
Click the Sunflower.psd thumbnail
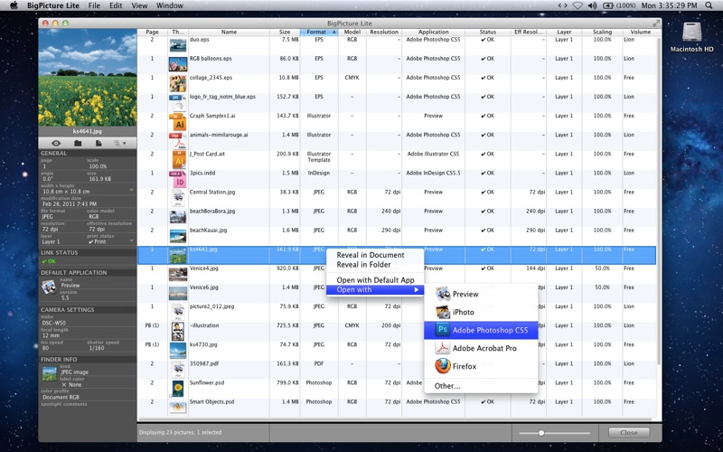[x=178, y=389]
